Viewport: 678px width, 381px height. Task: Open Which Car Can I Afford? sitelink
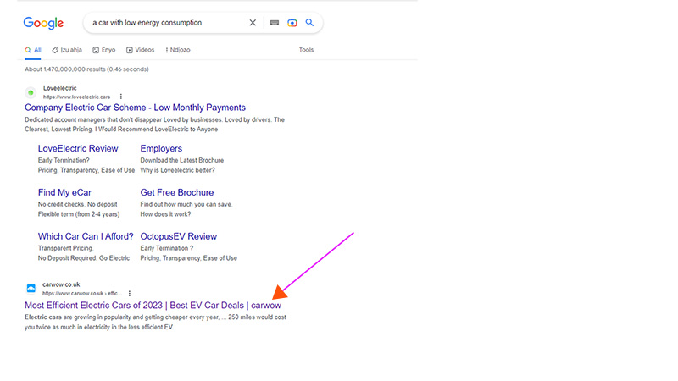pos(86,237)
